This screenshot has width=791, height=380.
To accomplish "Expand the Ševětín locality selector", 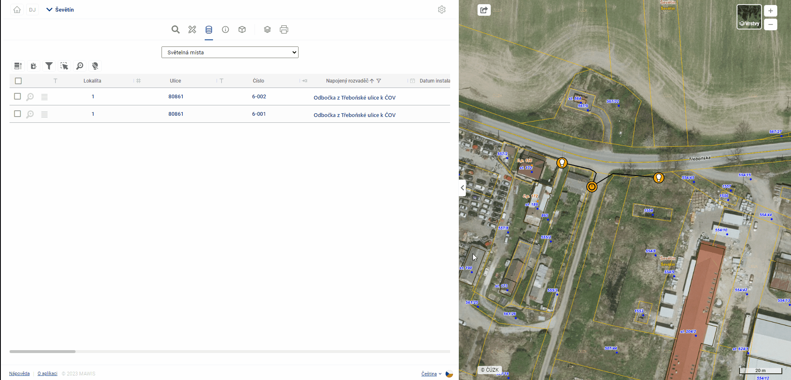I will [60, 10].
